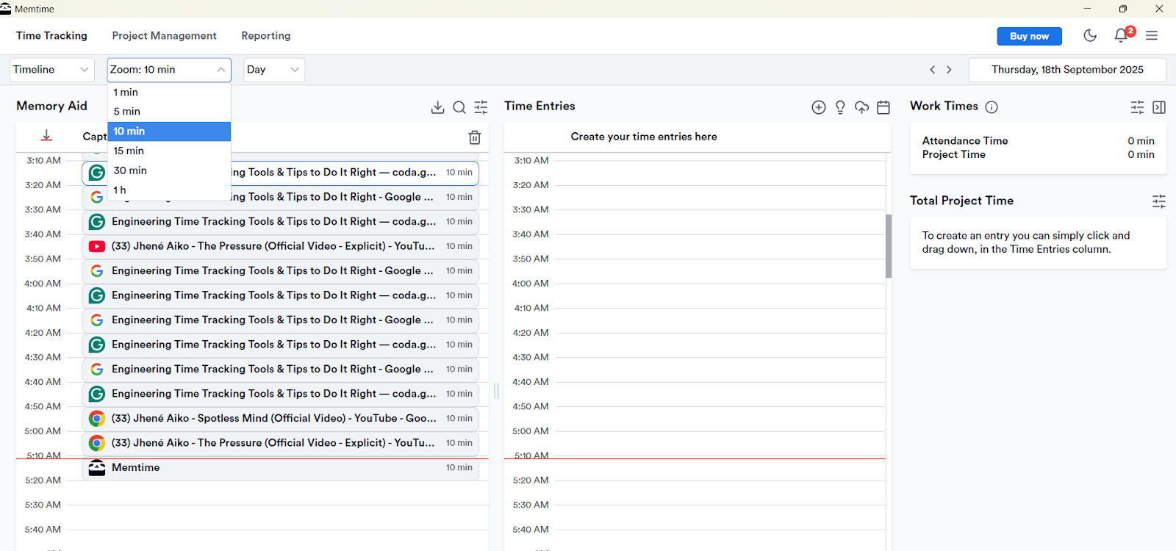The width and height of the screenshot is (1176, 551).
Task: Select Google activity at 3:50 AM
Action: click(280, 271)
